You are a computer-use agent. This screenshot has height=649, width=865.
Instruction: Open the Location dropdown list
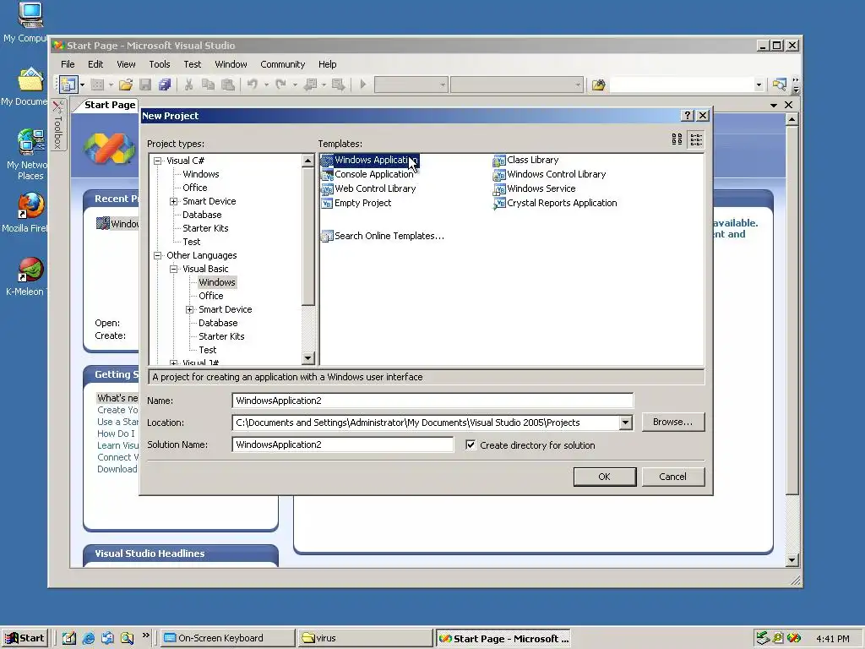point(625,423)
